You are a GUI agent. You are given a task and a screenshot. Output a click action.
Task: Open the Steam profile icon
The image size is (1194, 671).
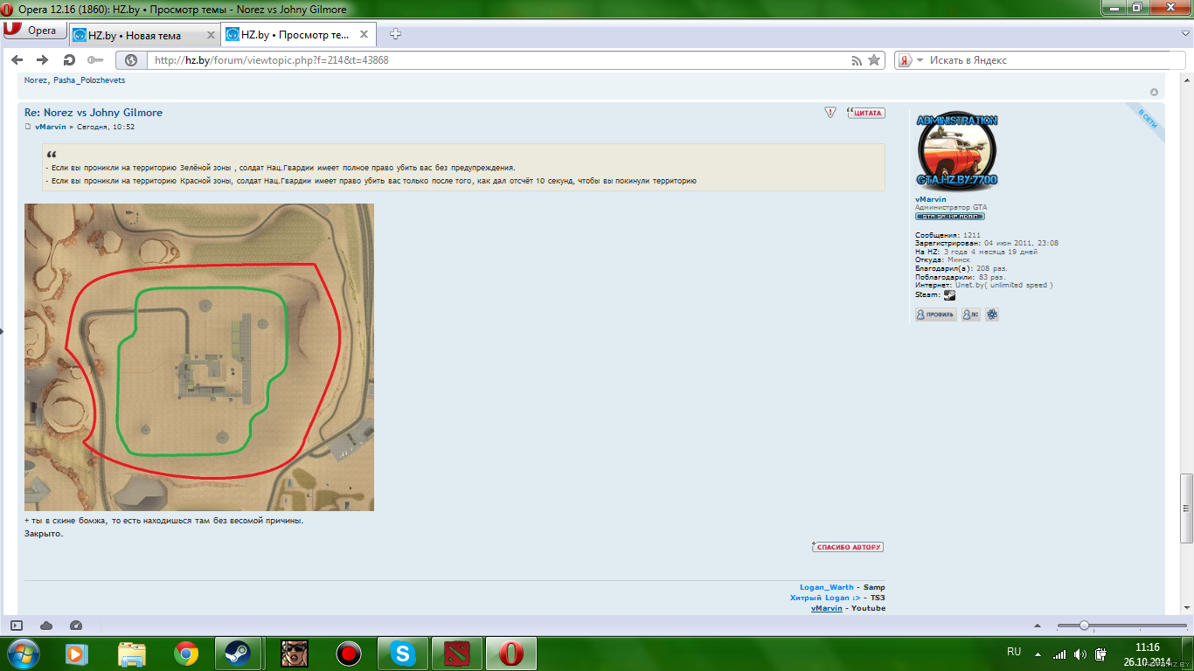tap(949, 295)
